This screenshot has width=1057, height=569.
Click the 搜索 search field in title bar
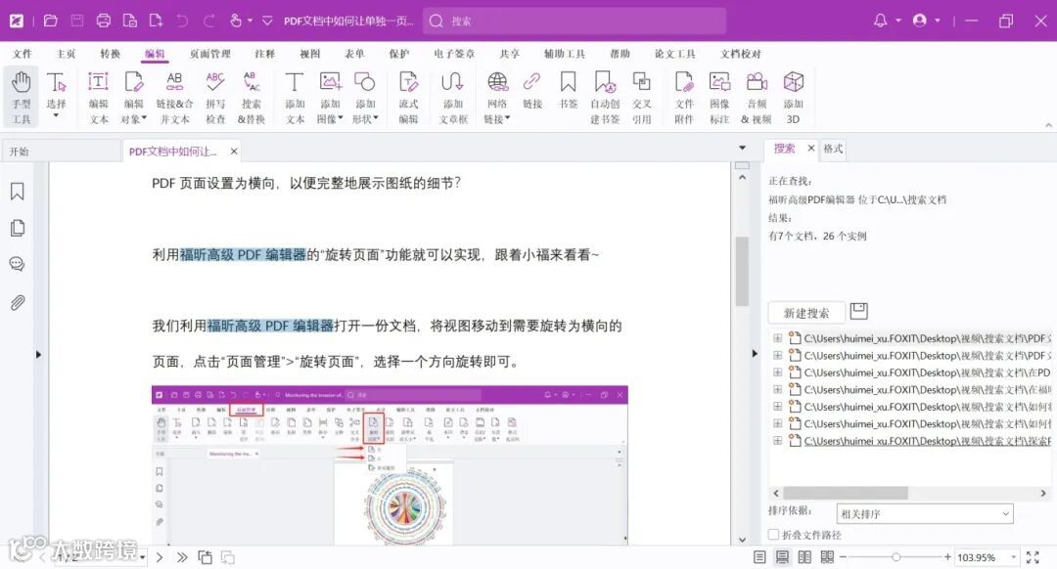pos(574,21)
